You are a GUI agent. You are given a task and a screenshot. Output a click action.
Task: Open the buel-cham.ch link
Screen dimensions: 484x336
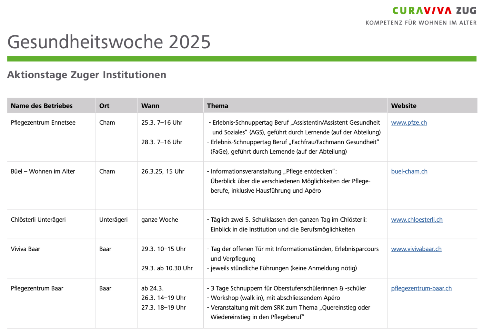pyautogui.click(x=409, y=171)
